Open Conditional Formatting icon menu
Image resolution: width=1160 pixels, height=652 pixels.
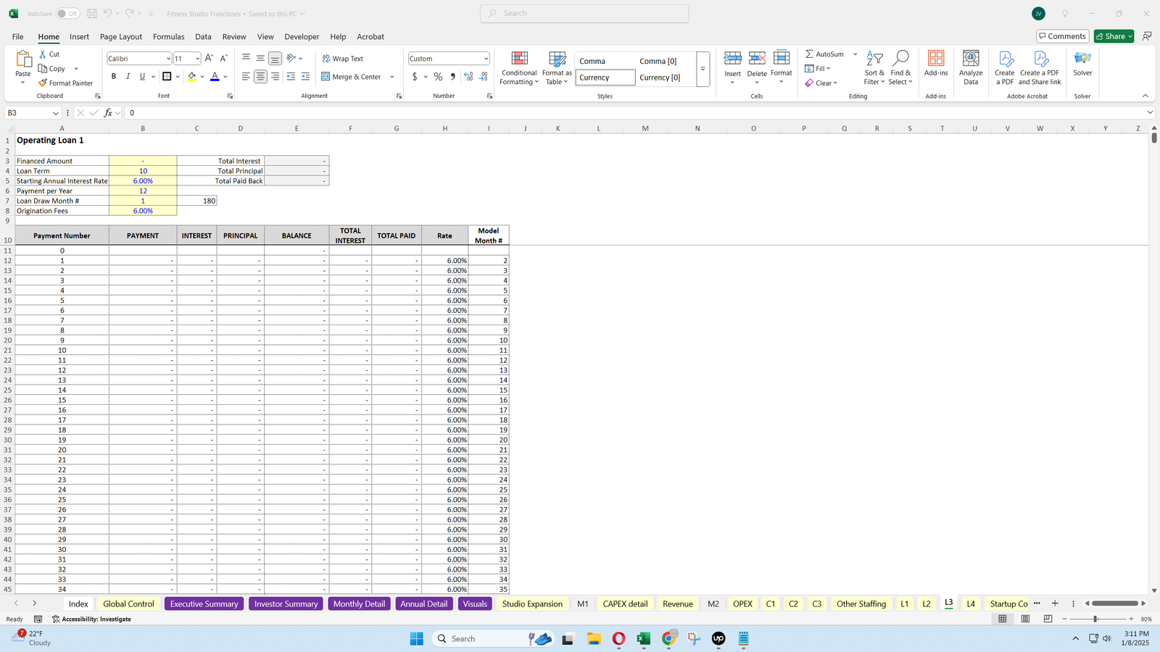pos(519,59)
